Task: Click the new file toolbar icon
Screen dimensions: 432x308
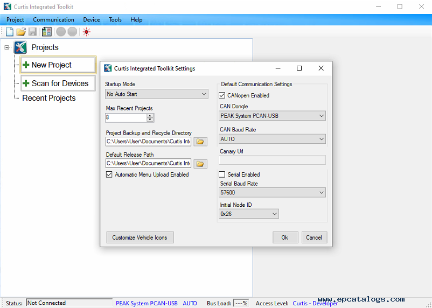Action: (x=10, y=32)
